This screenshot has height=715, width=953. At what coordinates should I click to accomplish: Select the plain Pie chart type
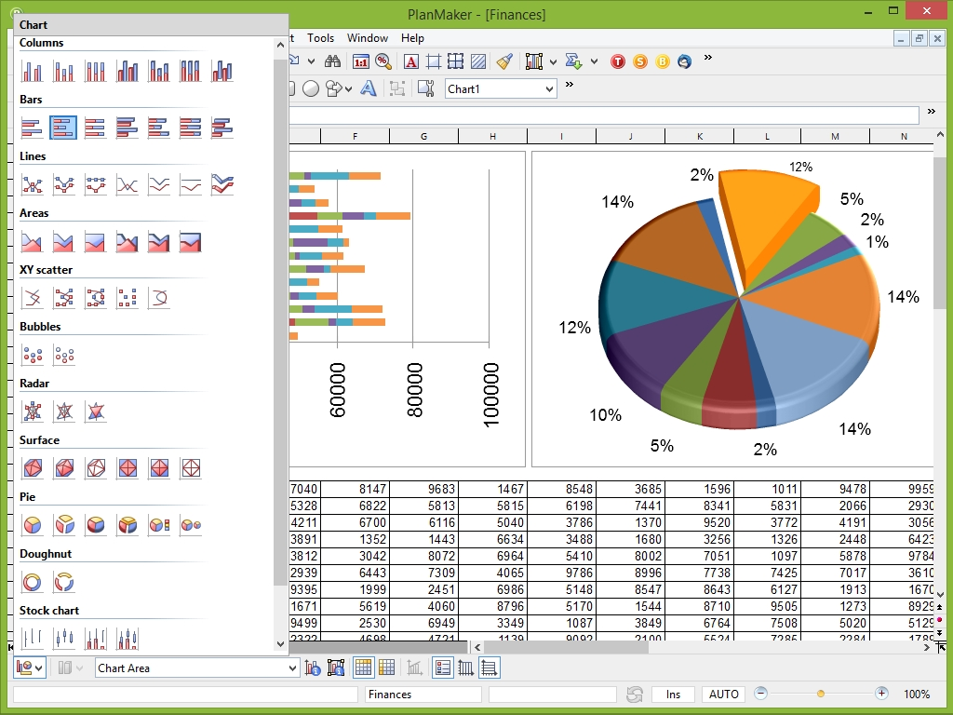click(33, 525)
